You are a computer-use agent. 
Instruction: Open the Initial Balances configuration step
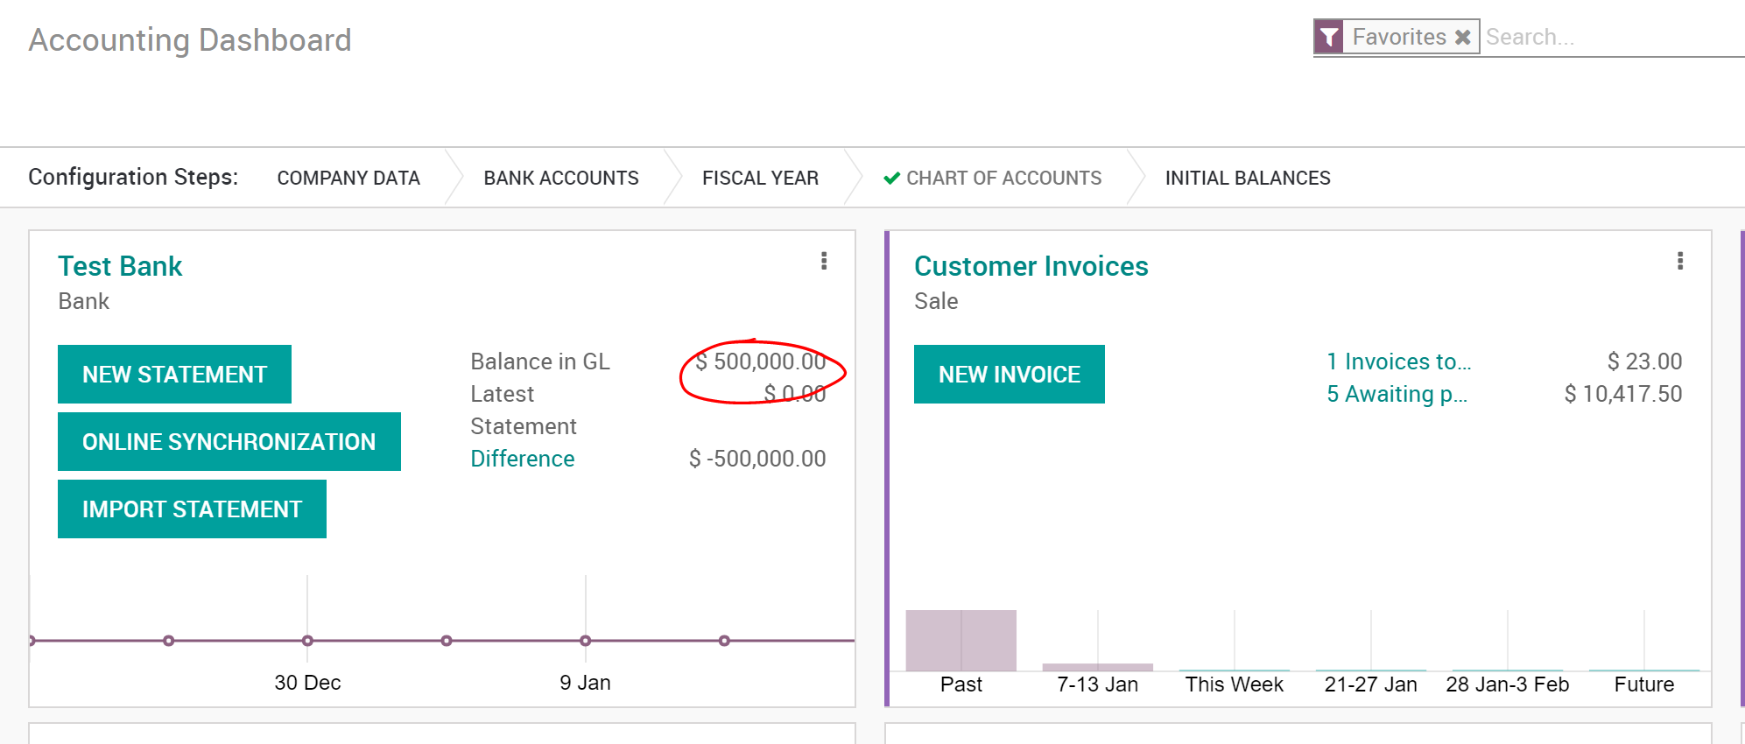click(x=1248, y=179)
